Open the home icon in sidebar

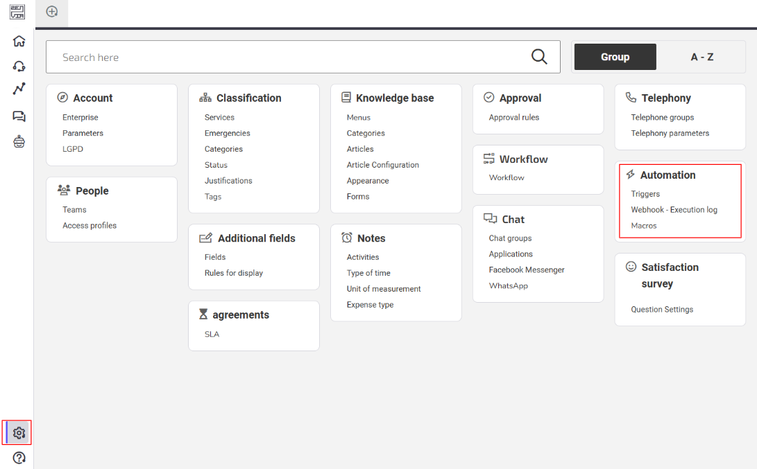(19, 41)
